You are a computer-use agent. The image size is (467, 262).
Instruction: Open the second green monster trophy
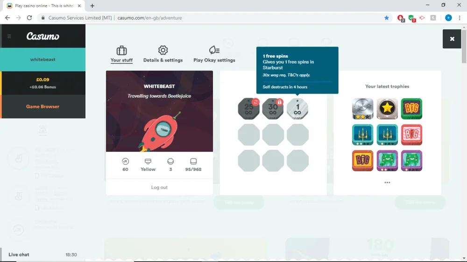tap(411, 161)
